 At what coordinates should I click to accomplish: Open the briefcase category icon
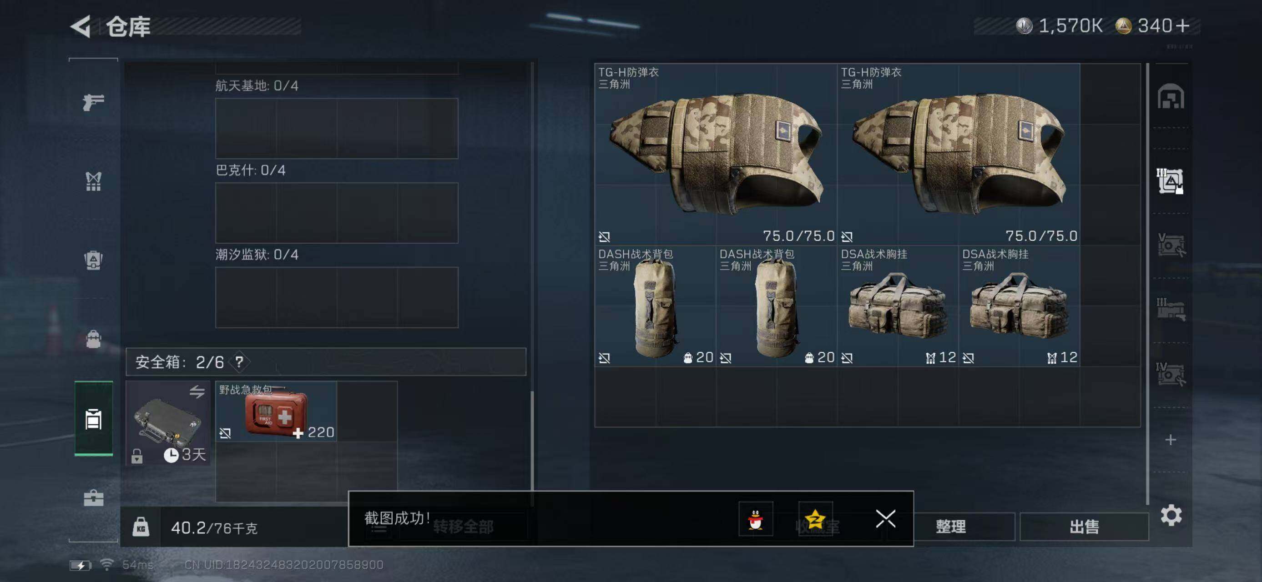coord(93,498)
